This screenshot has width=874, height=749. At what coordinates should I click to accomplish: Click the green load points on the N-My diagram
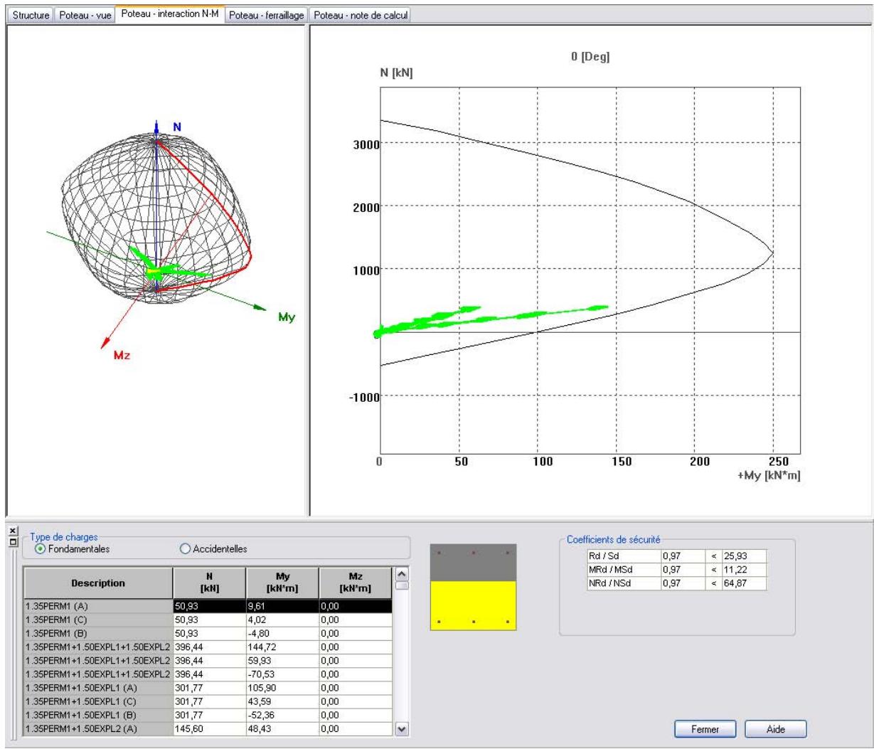pos(491,320)
